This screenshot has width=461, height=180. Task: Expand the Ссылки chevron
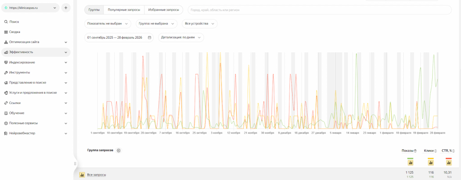pyautogui.click(x=66, y=103)
